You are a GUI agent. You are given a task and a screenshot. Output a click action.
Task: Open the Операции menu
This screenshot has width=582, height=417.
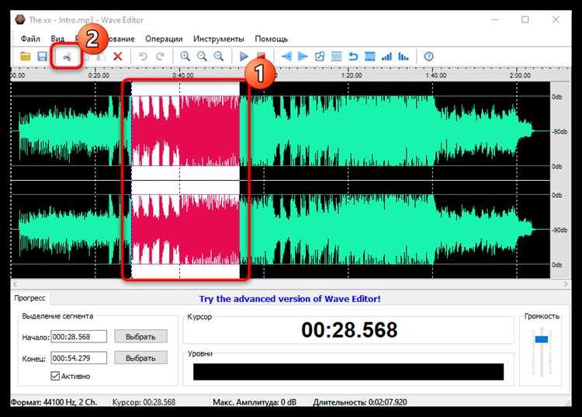pyautogui.click(x=164, y=39)
